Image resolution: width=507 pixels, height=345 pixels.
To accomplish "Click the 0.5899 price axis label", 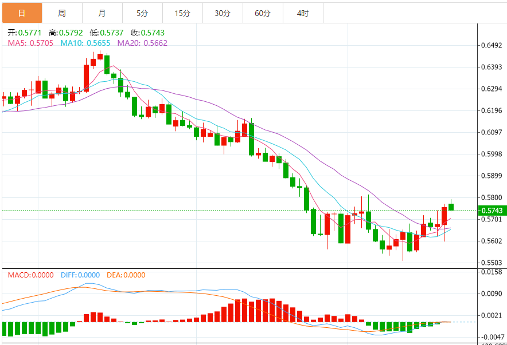I will click(x=492, y=176).
